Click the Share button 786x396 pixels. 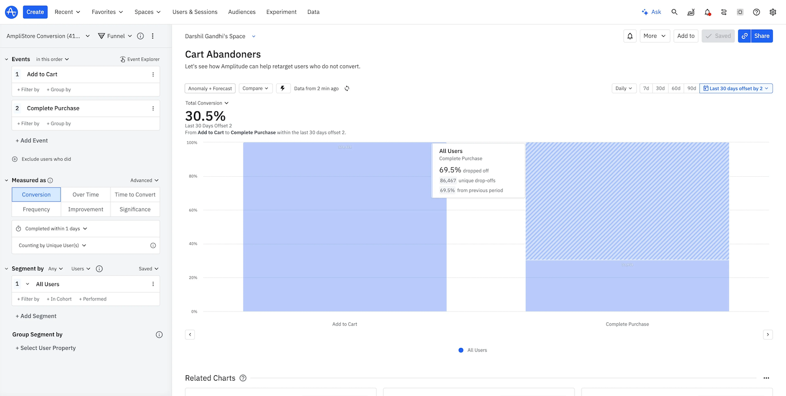coord(762,36)
